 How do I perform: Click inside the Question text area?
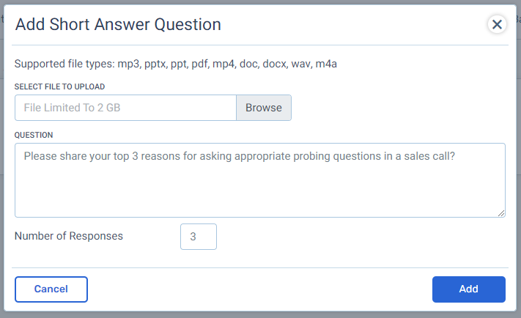[260, 180]
